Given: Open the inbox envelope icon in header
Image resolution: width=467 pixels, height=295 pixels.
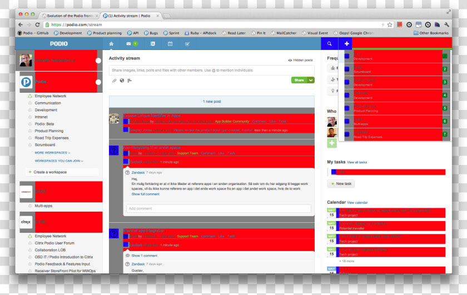Looking at the screenshot, I should click(128, 44).
